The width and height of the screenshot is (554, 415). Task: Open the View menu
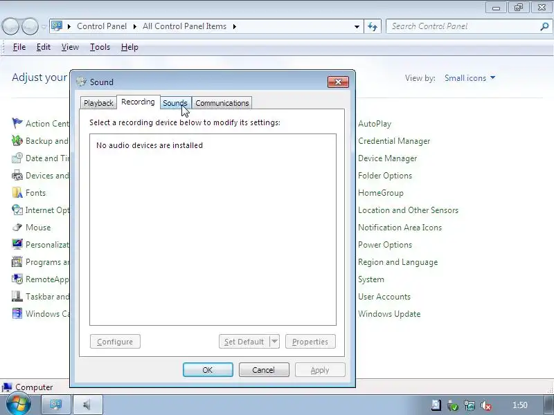pyautogui.click(x=70, y=47)
